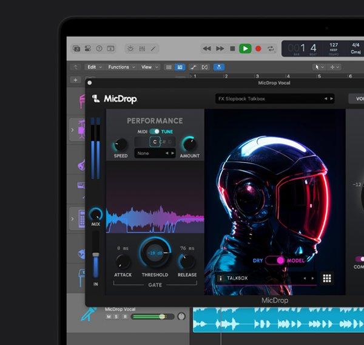Click the Rewind transport icon
Screen dimensions: 364x345
click(207, 49)
